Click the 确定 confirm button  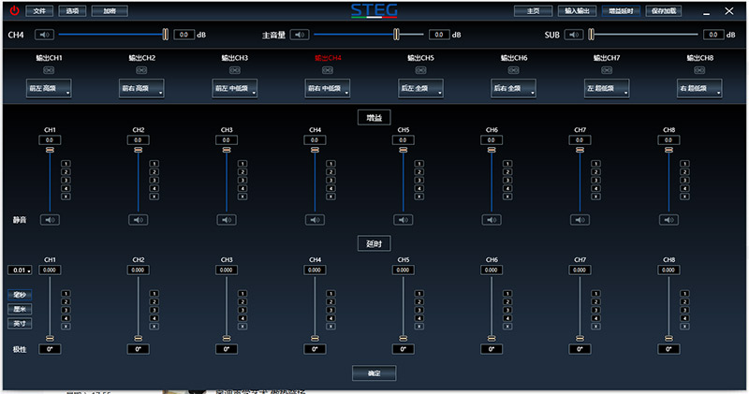(374, 373)
